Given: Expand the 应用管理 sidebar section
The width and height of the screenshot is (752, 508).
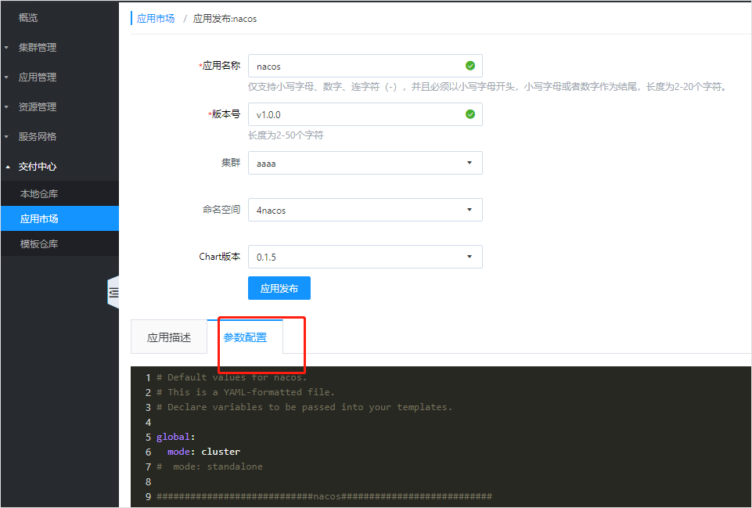Looking at the screenshot, I should pos(36,77).
